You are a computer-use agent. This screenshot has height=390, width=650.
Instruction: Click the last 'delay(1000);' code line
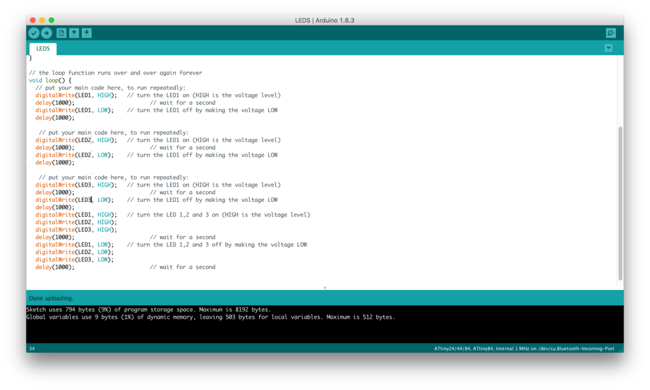pyautogui.click(x=55, y=267)
